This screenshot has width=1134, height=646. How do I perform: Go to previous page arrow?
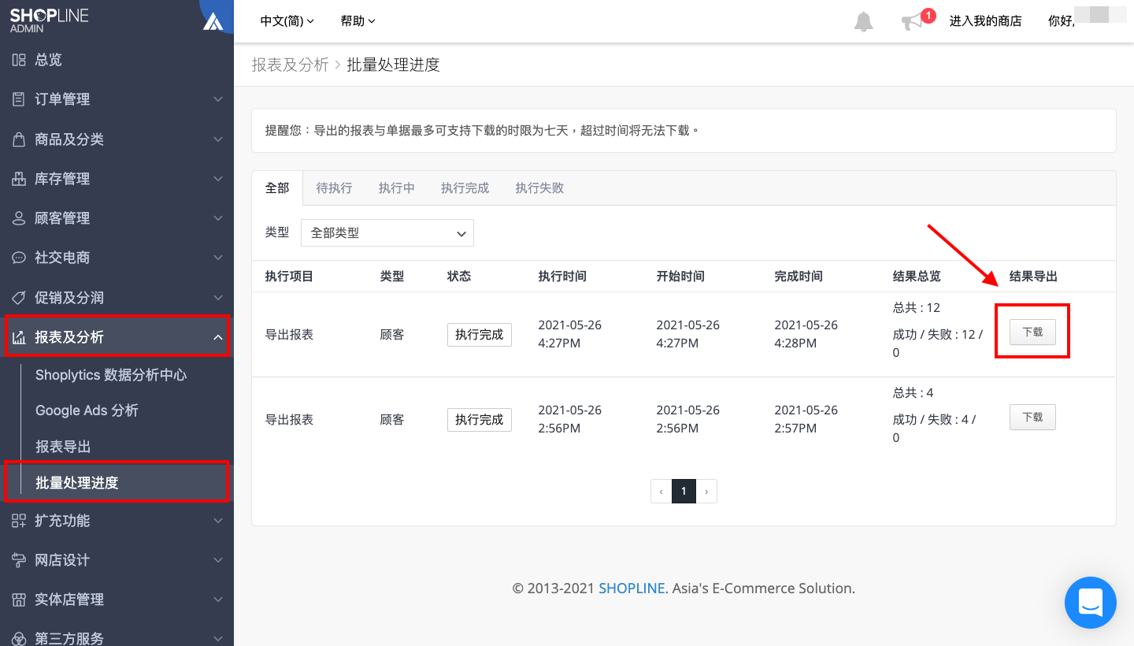[x=661, y=492]
